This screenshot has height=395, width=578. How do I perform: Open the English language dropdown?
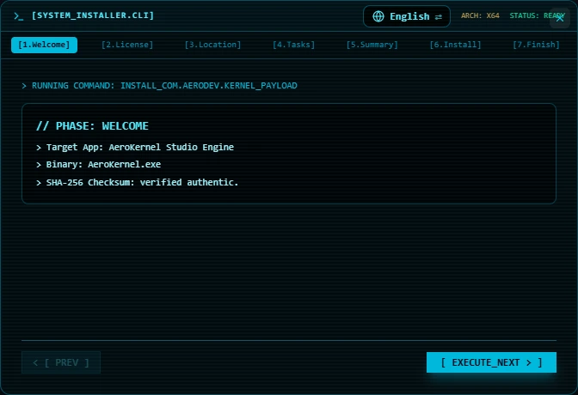407,16
